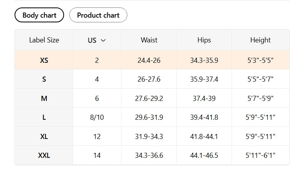
Task: Click the 24.4-26 waist cell
Action: click(x=149, y=60)
